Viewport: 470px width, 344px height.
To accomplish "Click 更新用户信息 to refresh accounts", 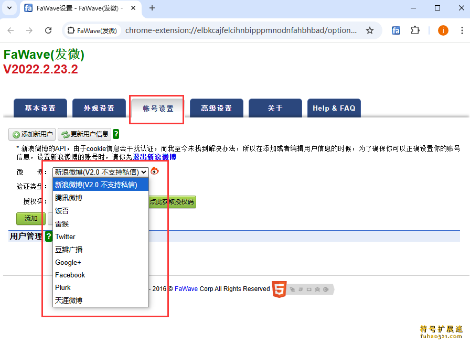I will coord(84,134).
